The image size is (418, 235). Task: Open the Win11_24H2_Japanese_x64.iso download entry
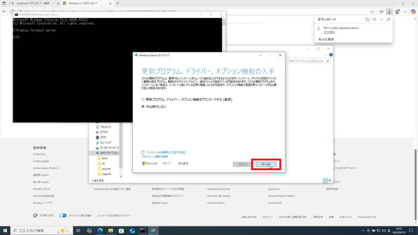340,28
